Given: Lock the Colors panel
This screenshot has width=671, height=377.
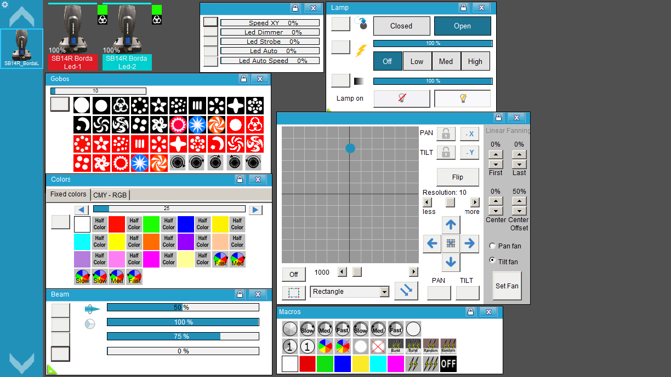Looking at the screenshot, I should tap(240, 179).
